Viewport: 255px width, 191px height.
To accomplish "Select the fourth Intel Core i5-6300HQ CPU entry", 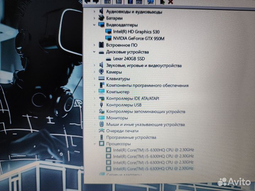I will tap(153, 168).
